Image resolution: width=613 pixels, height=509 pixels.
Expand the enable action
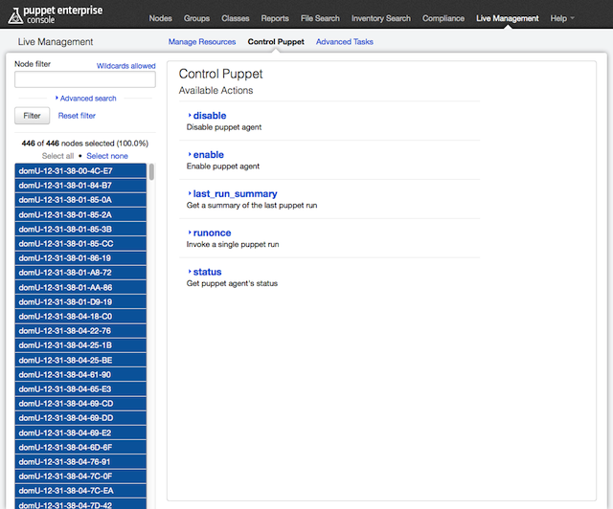pos(208,155)
